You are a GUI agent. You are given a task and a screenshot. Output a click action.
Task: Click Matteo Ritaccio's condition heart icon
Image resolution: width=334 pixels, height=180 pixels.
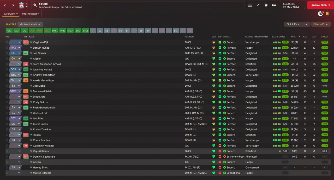214,173
